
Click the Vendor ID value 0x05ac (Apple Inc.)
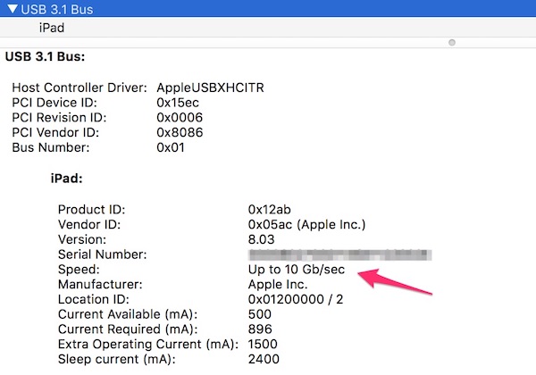307,224
